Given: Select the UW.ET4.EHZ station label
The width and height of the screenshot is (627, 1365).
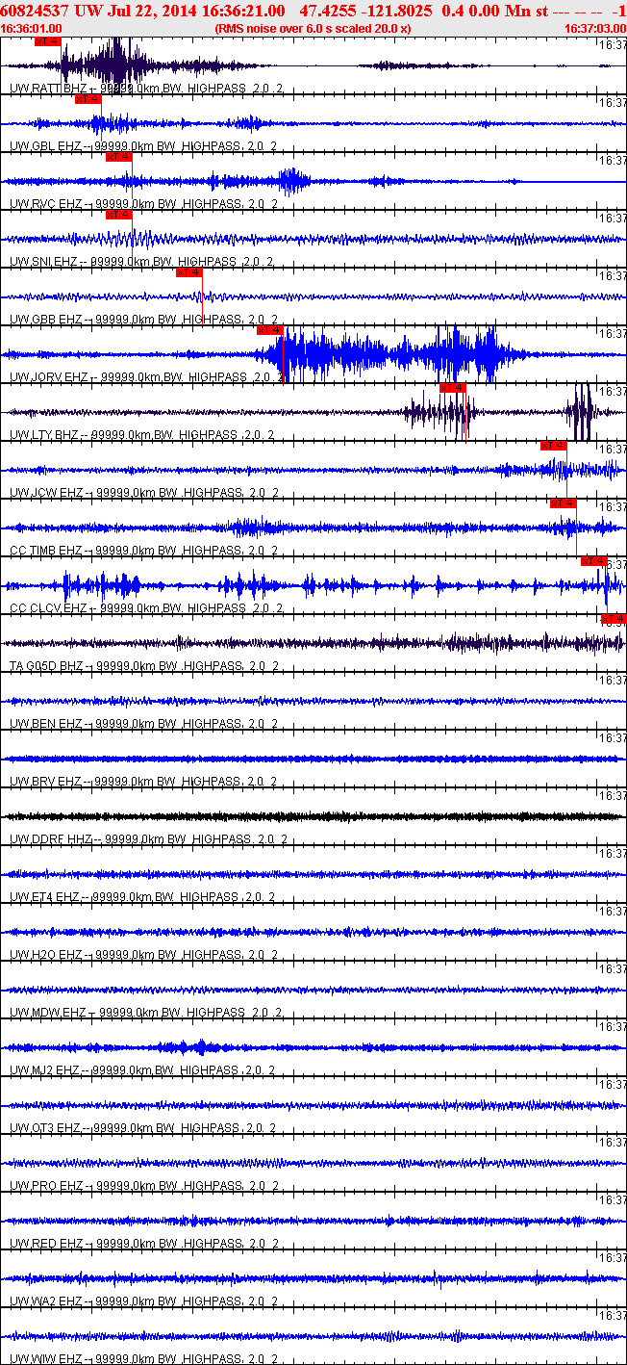Looking at the screenshot, I should pyautogui.click(x=144, y=897).
